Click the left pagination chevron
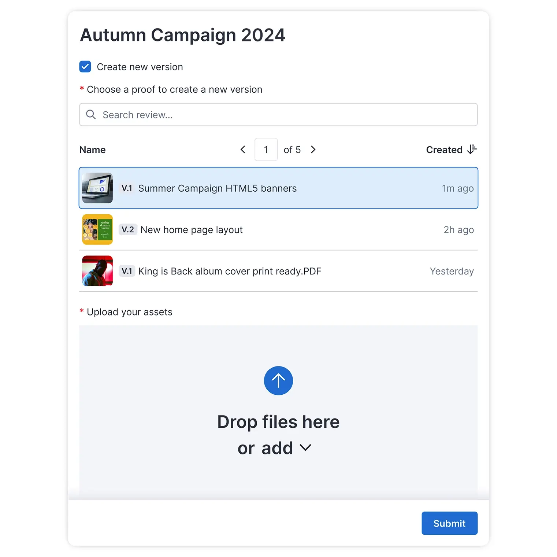 point(243,150)
